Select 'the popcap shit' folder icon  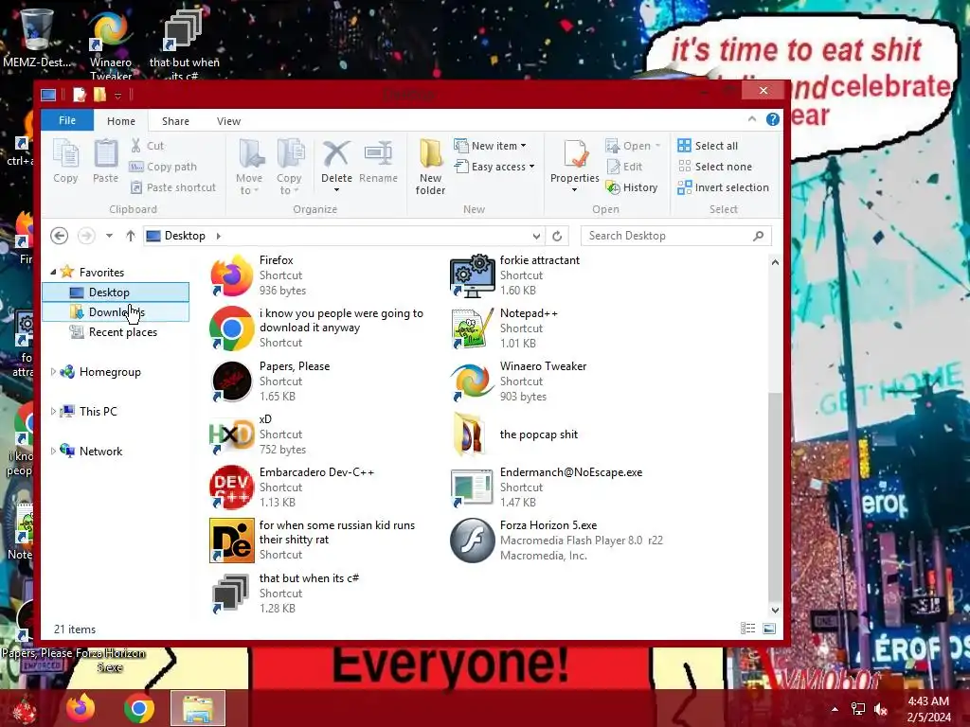point(472,434)
